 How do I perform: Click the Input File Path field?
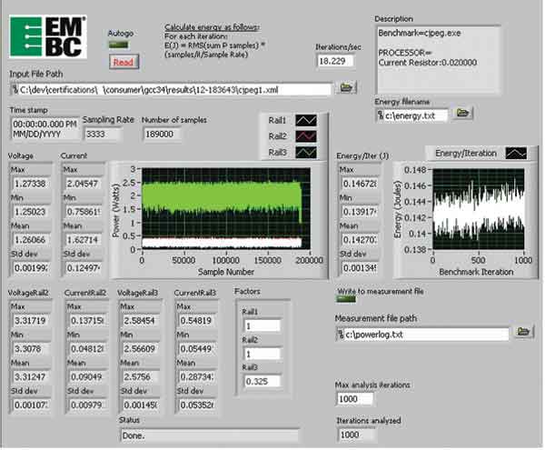tap(172, 90)
